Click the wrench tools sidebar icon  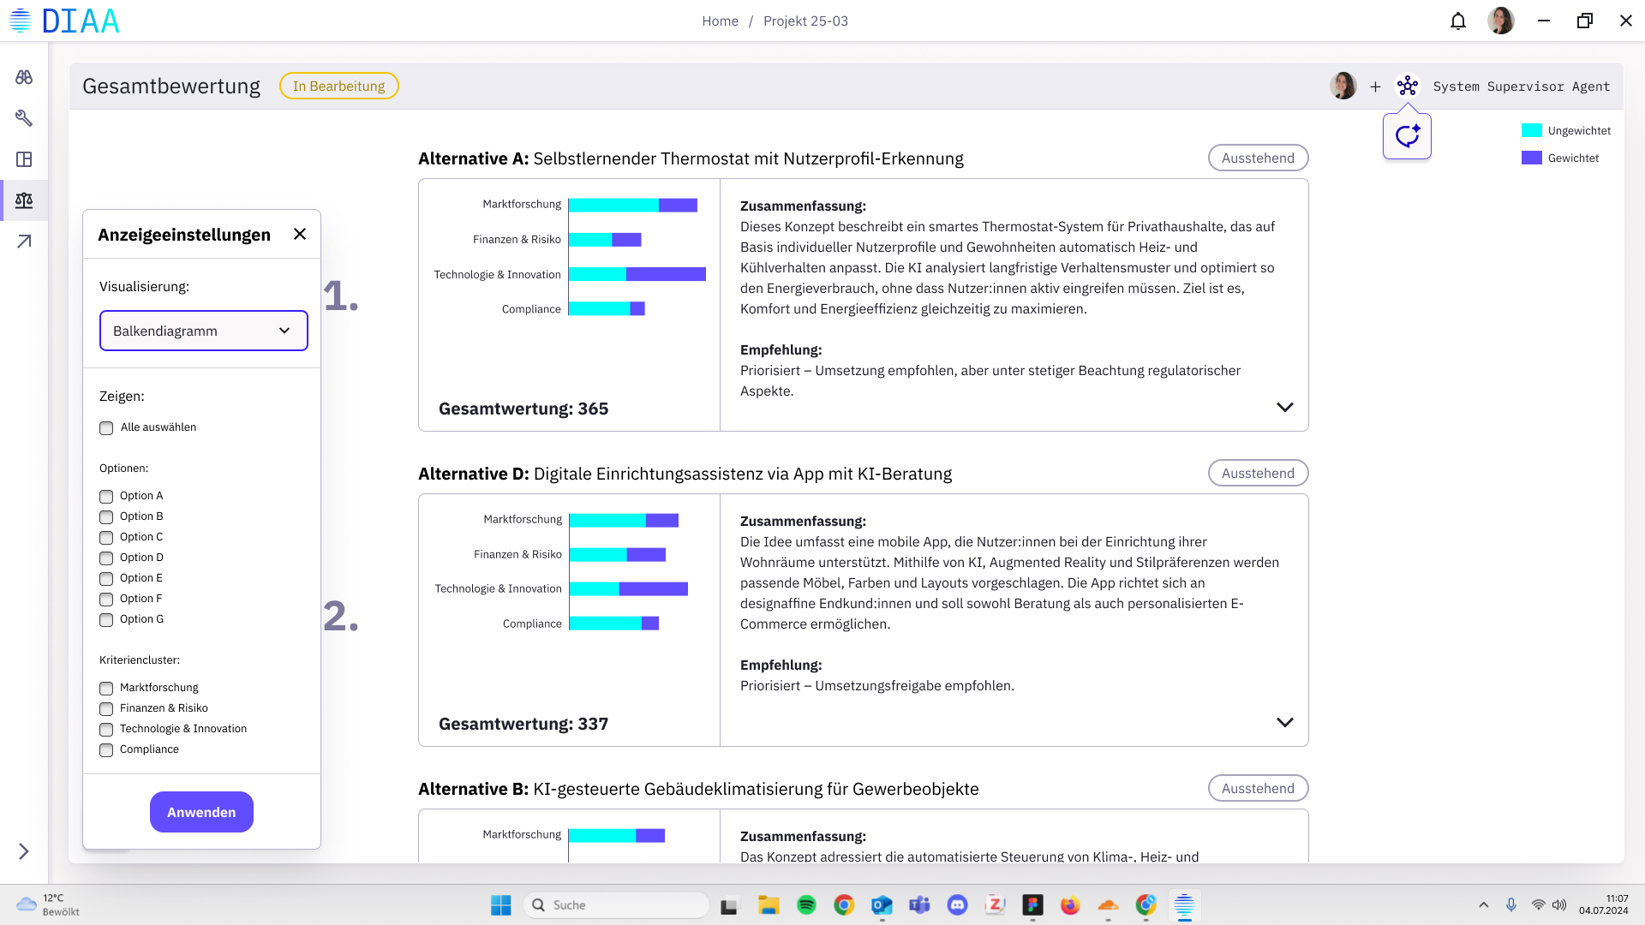[24, 118]
